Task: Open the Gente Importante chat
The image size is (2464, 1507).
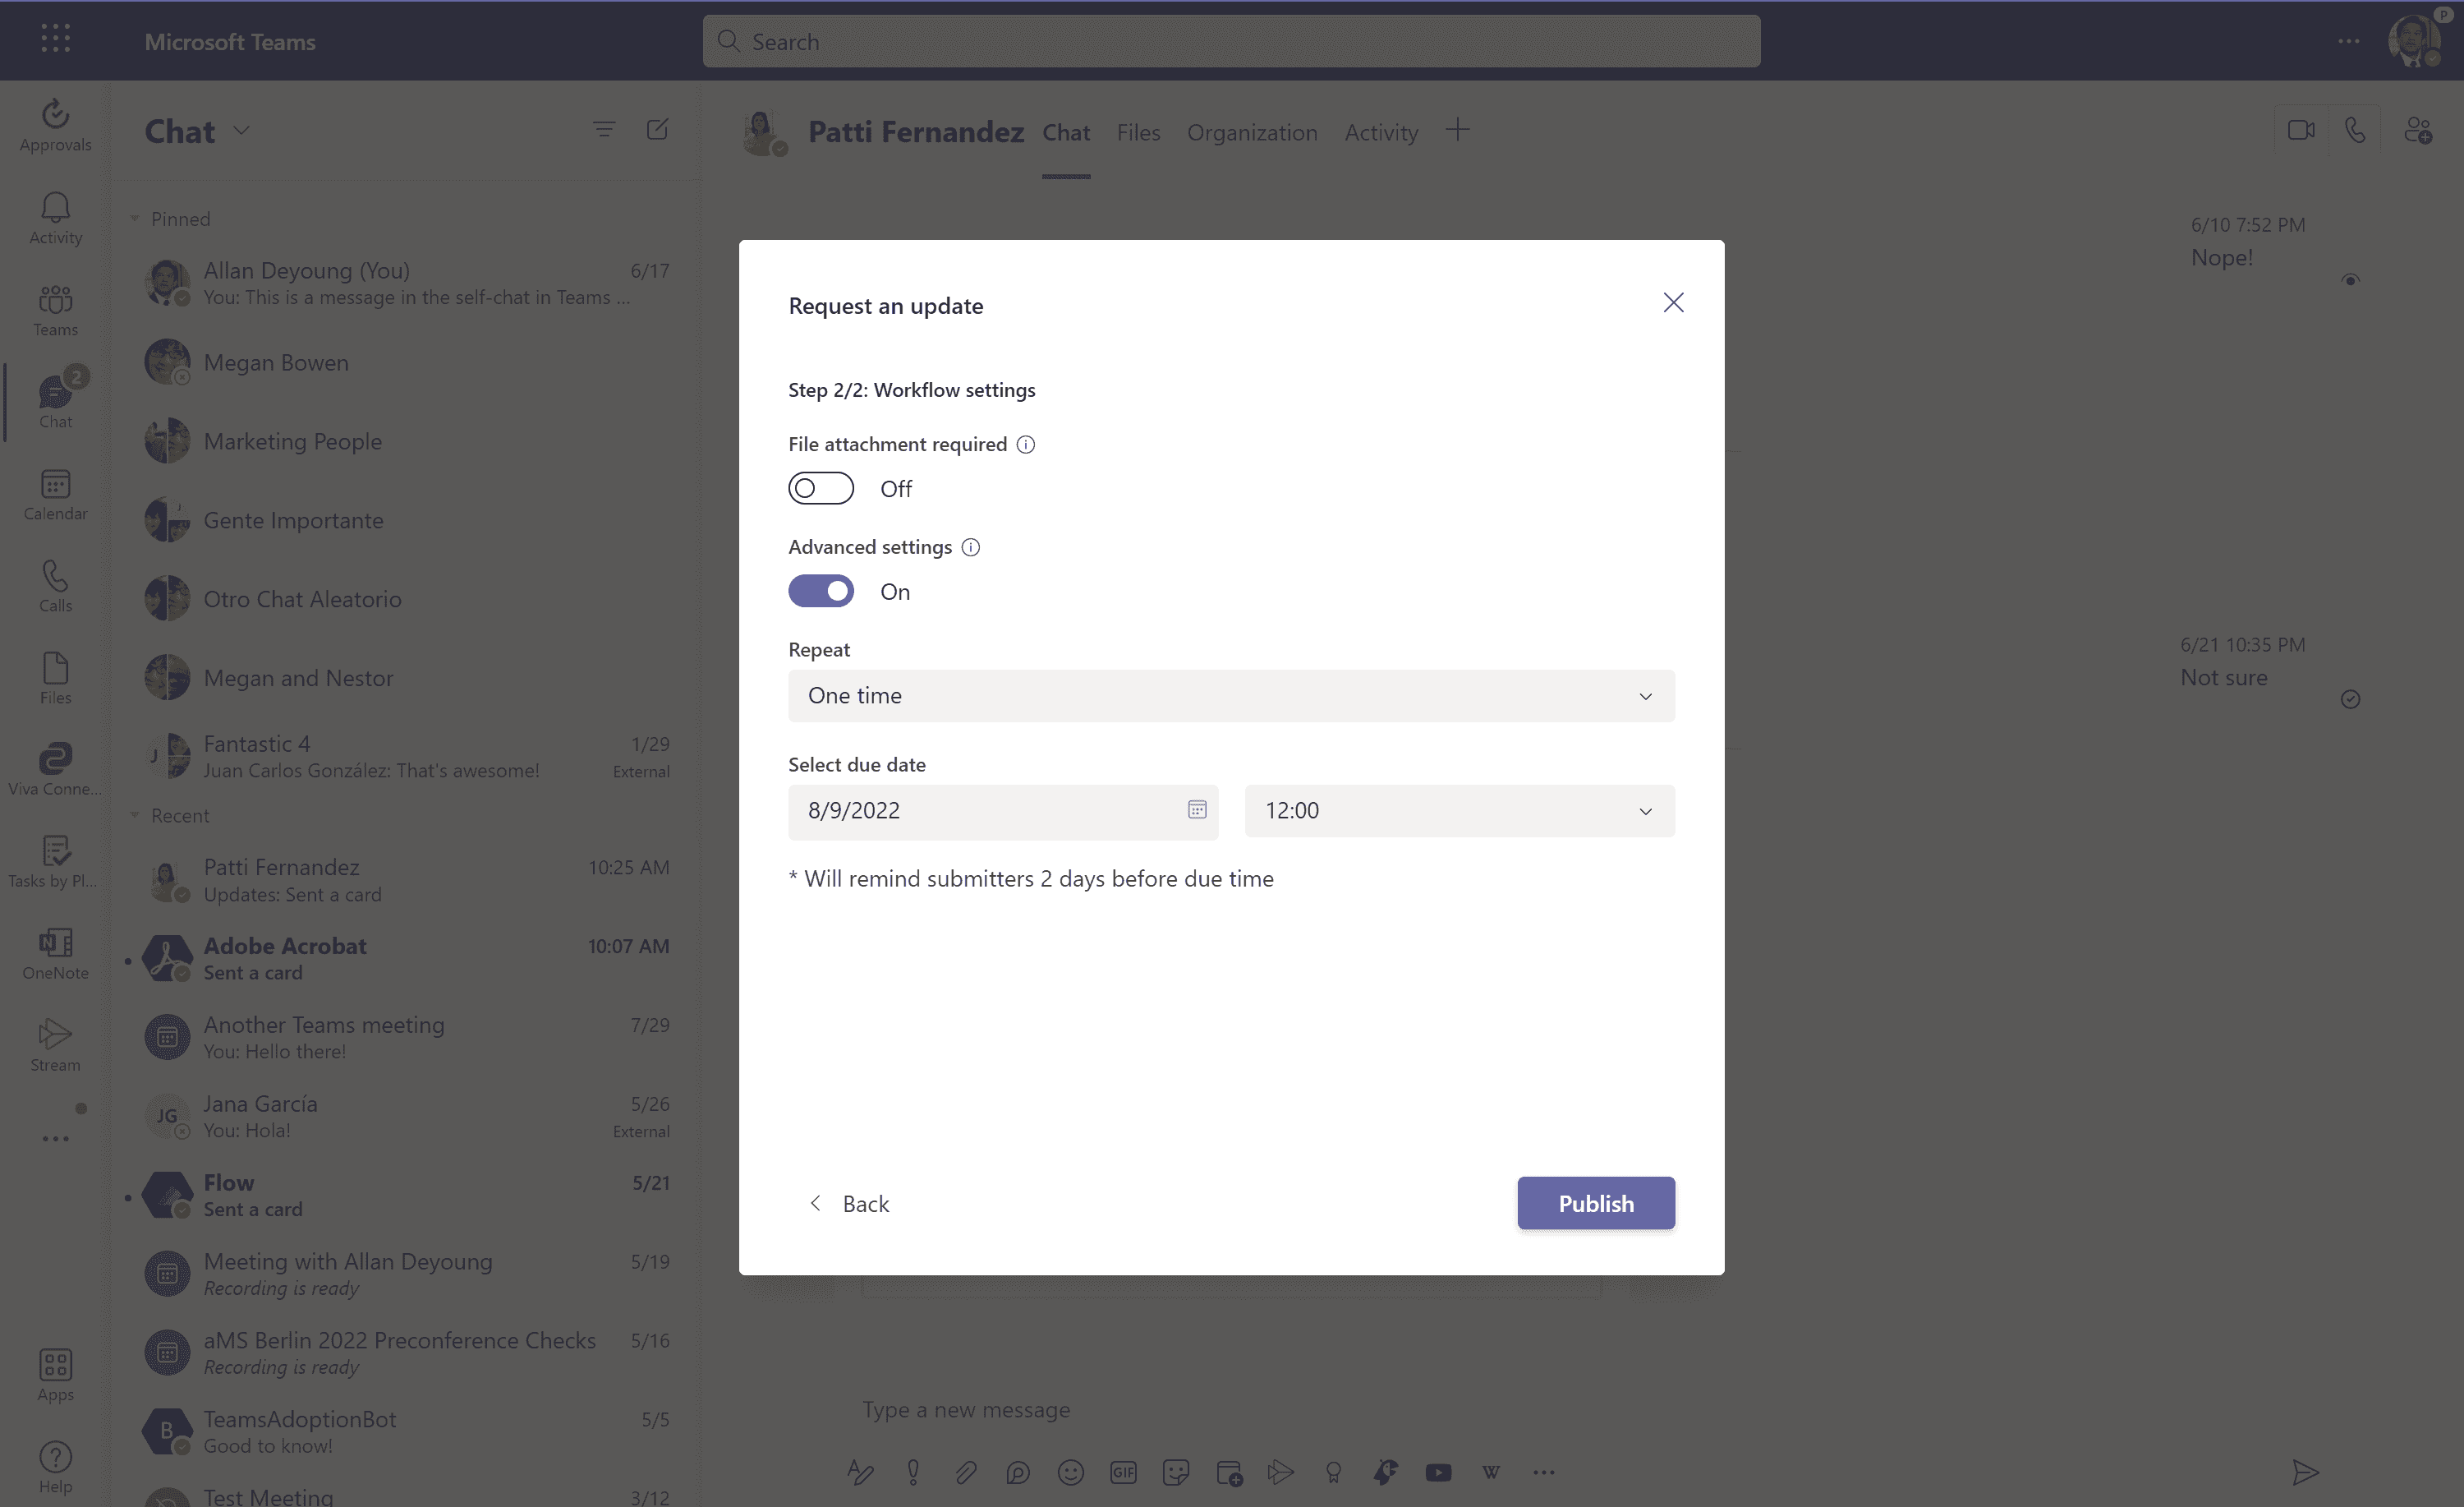Action: 406,520
